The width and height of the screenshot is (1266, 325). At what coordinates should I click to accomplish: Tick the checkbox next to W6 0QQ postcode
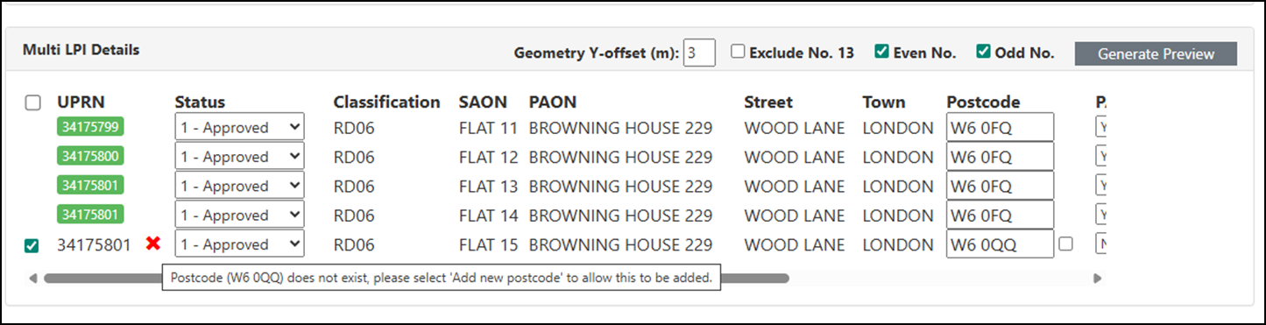(x=1065, y=244)
